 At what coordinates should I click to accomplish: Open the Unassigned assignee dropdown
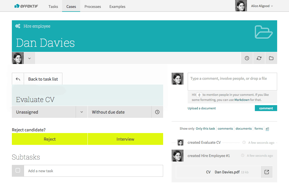(44, 112)
